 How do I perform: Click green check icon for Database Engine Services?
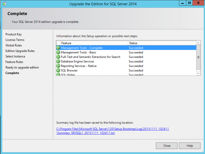(x=58, y=61)
